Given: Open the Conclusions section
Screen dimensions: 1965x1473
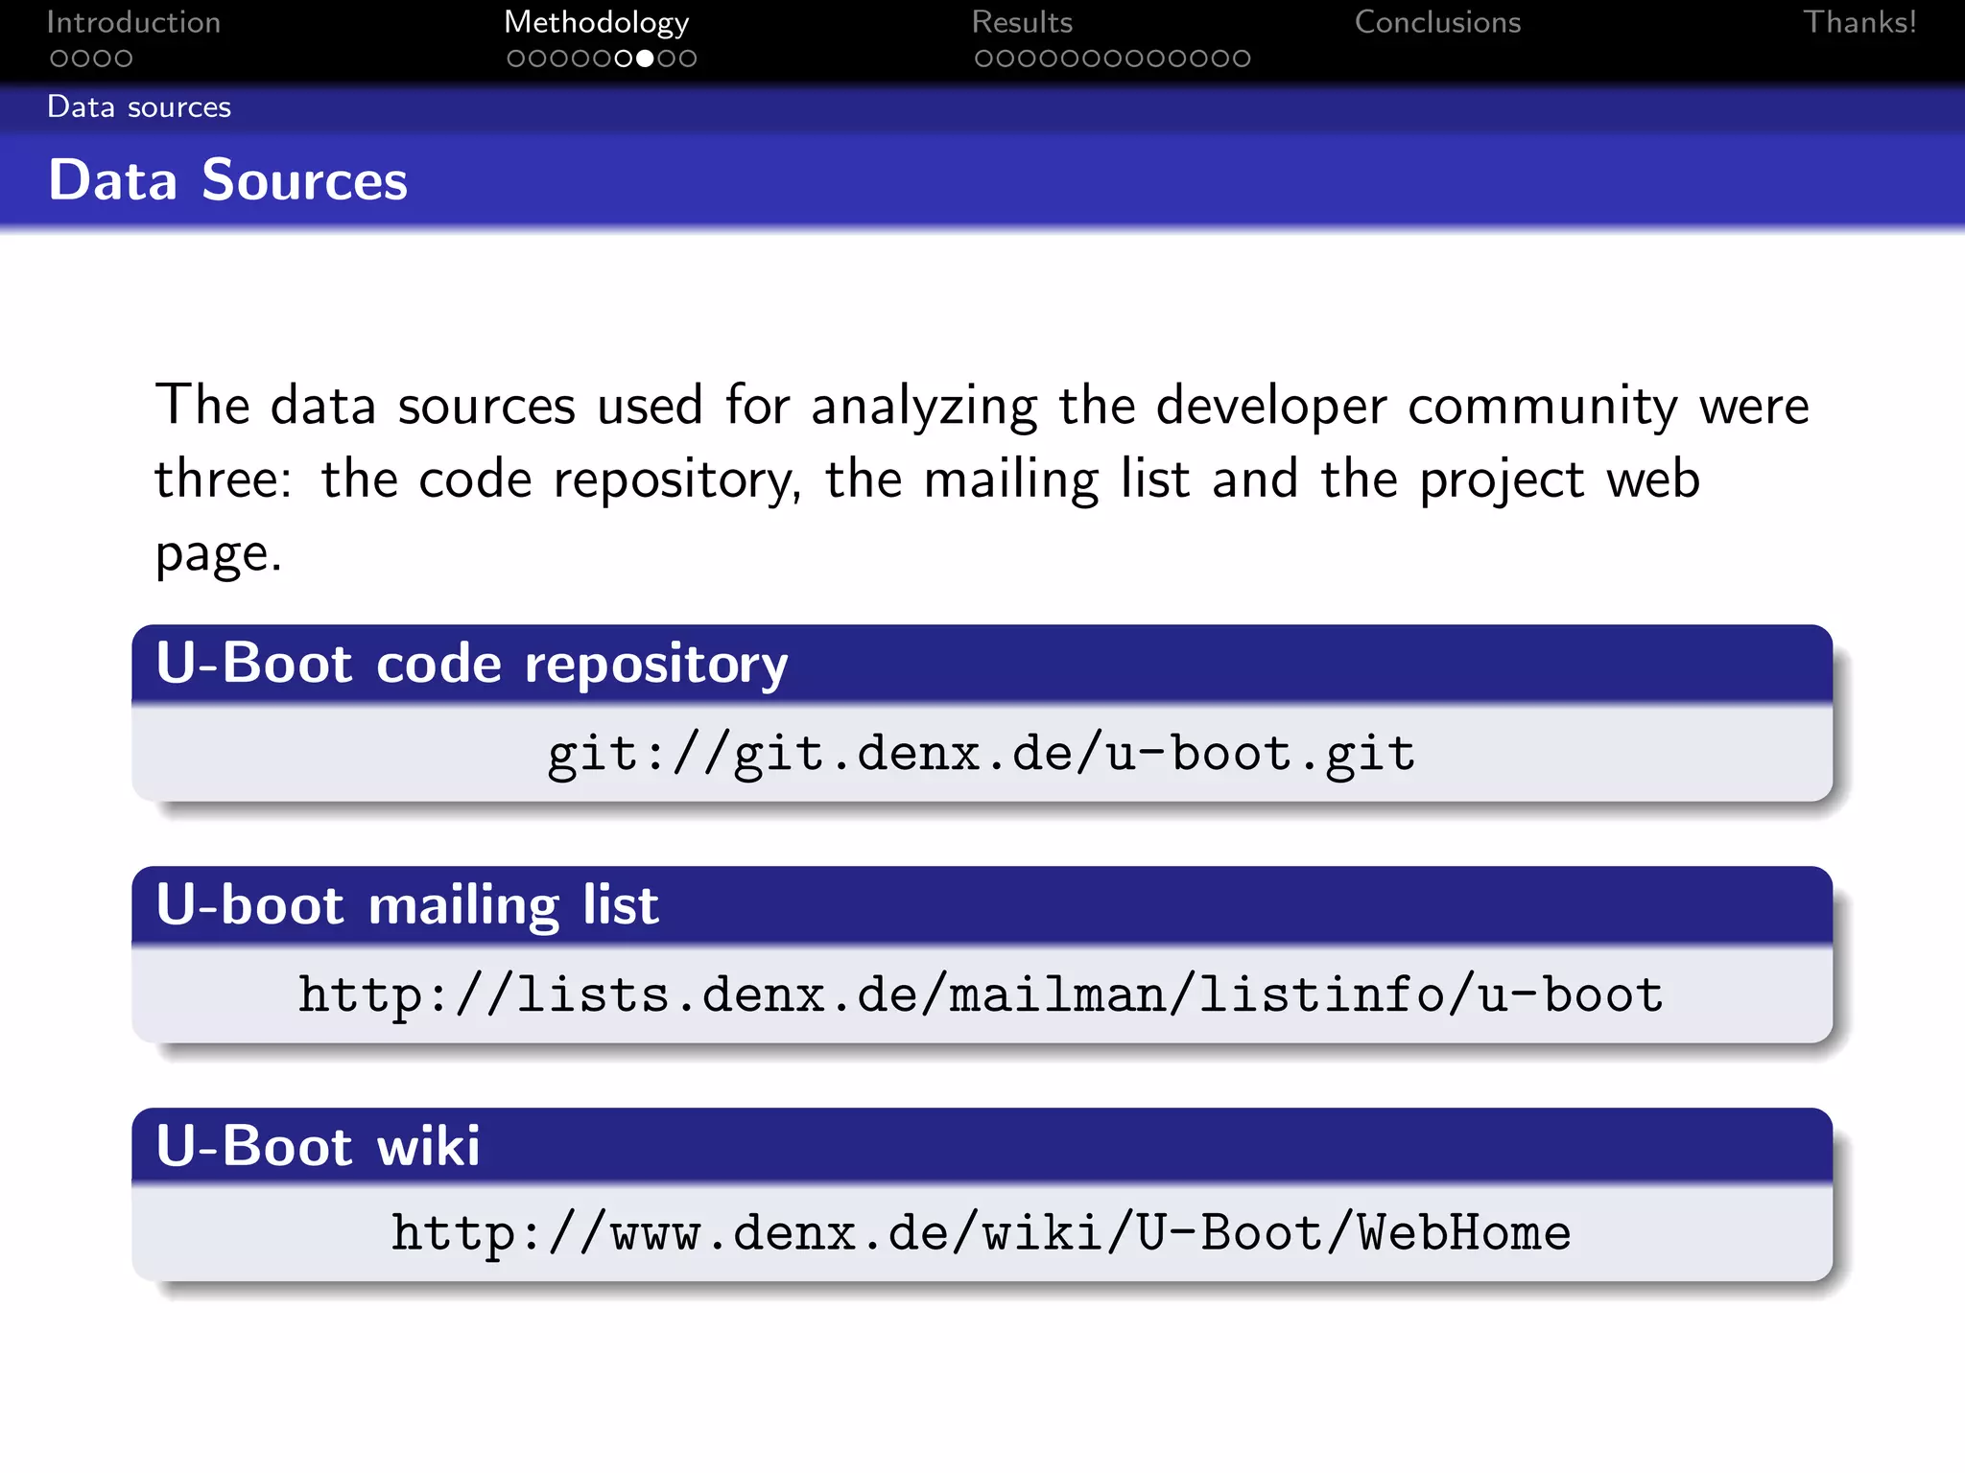Looking at the screenshot, I should [x=1437, y=22].
